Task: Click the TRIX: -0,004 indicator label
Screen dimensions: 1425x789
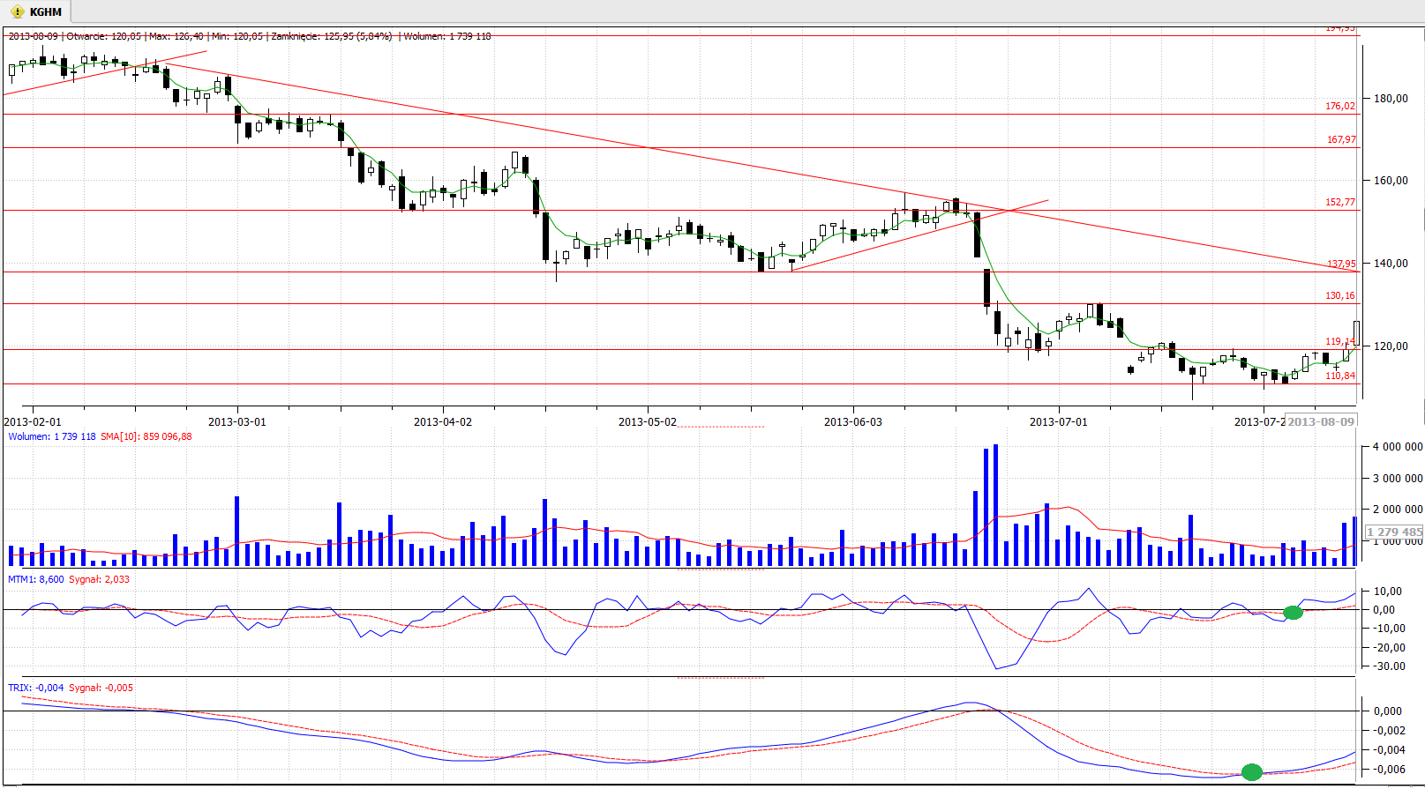Action: pos(36,688)
